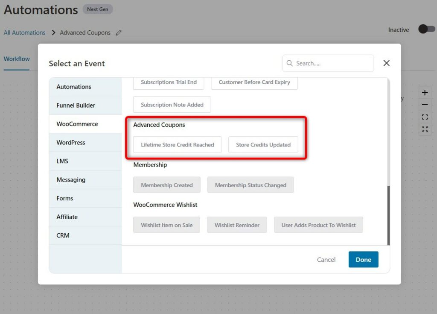Click the pencil icon to rename automation
Image resolution: width=437 pixels, height=314 pixels.
[x=119, y=32]
